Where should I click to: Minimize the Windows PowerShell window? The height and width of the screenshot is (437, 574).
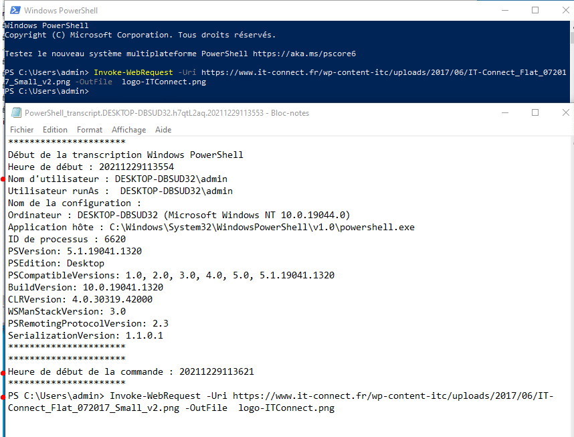(x=504, y=11)
